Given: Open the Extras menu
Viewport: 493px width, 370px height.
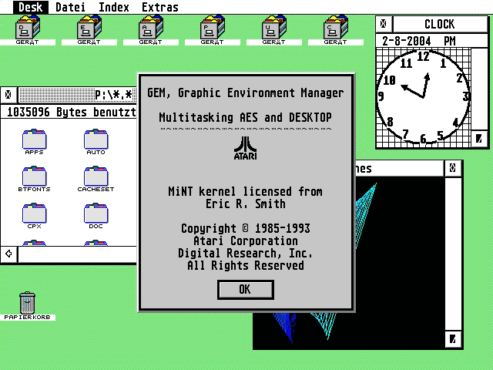Looking at the screenshot, I should [160, 7].
